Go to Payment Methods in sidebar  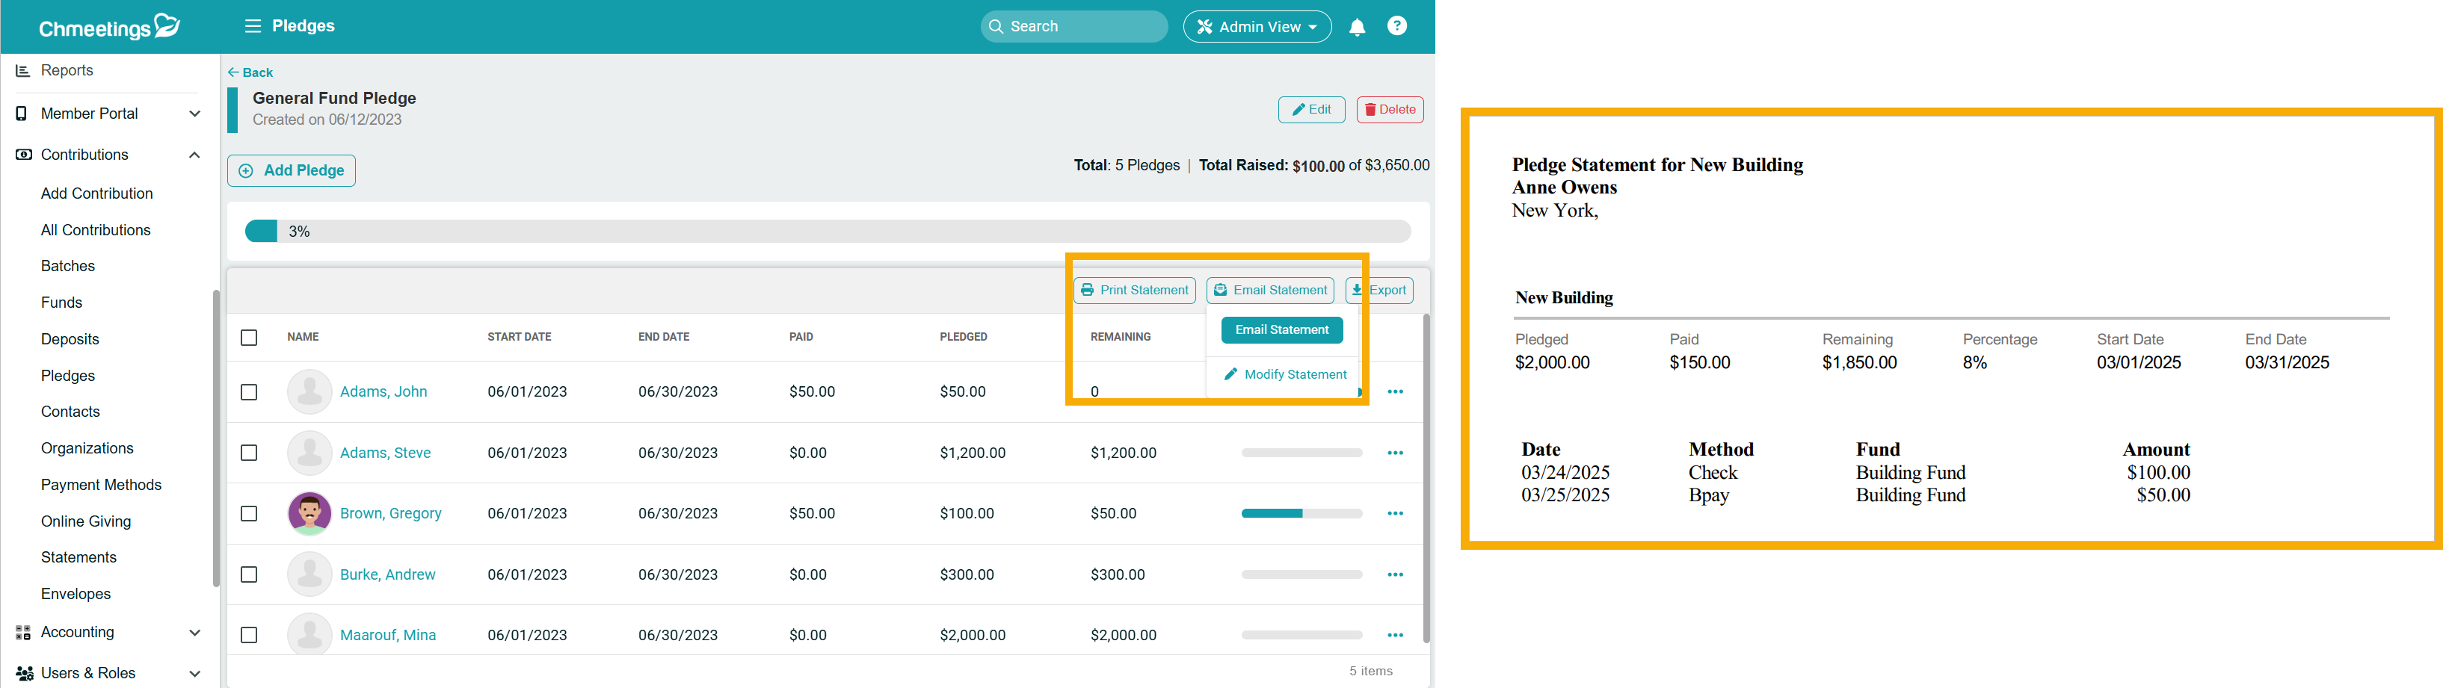(x=102, y=486)
